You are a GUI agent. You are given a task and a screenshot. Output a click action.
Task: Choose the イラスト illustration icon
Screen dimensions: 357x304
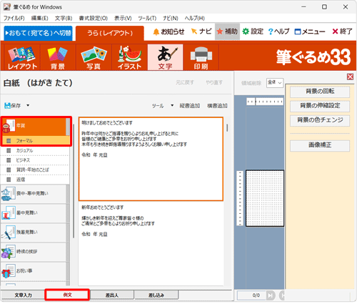(129, 58)
